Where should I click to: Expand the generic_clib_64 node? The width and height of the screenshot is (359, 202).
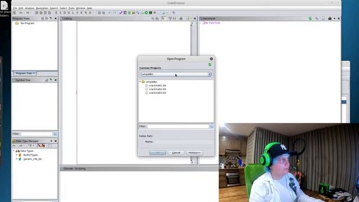point(16,159)
